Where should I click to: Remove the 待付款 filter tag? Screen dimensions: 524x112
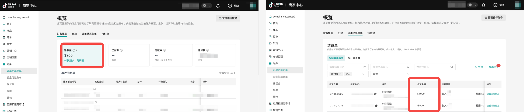click(x=340, y=74)
